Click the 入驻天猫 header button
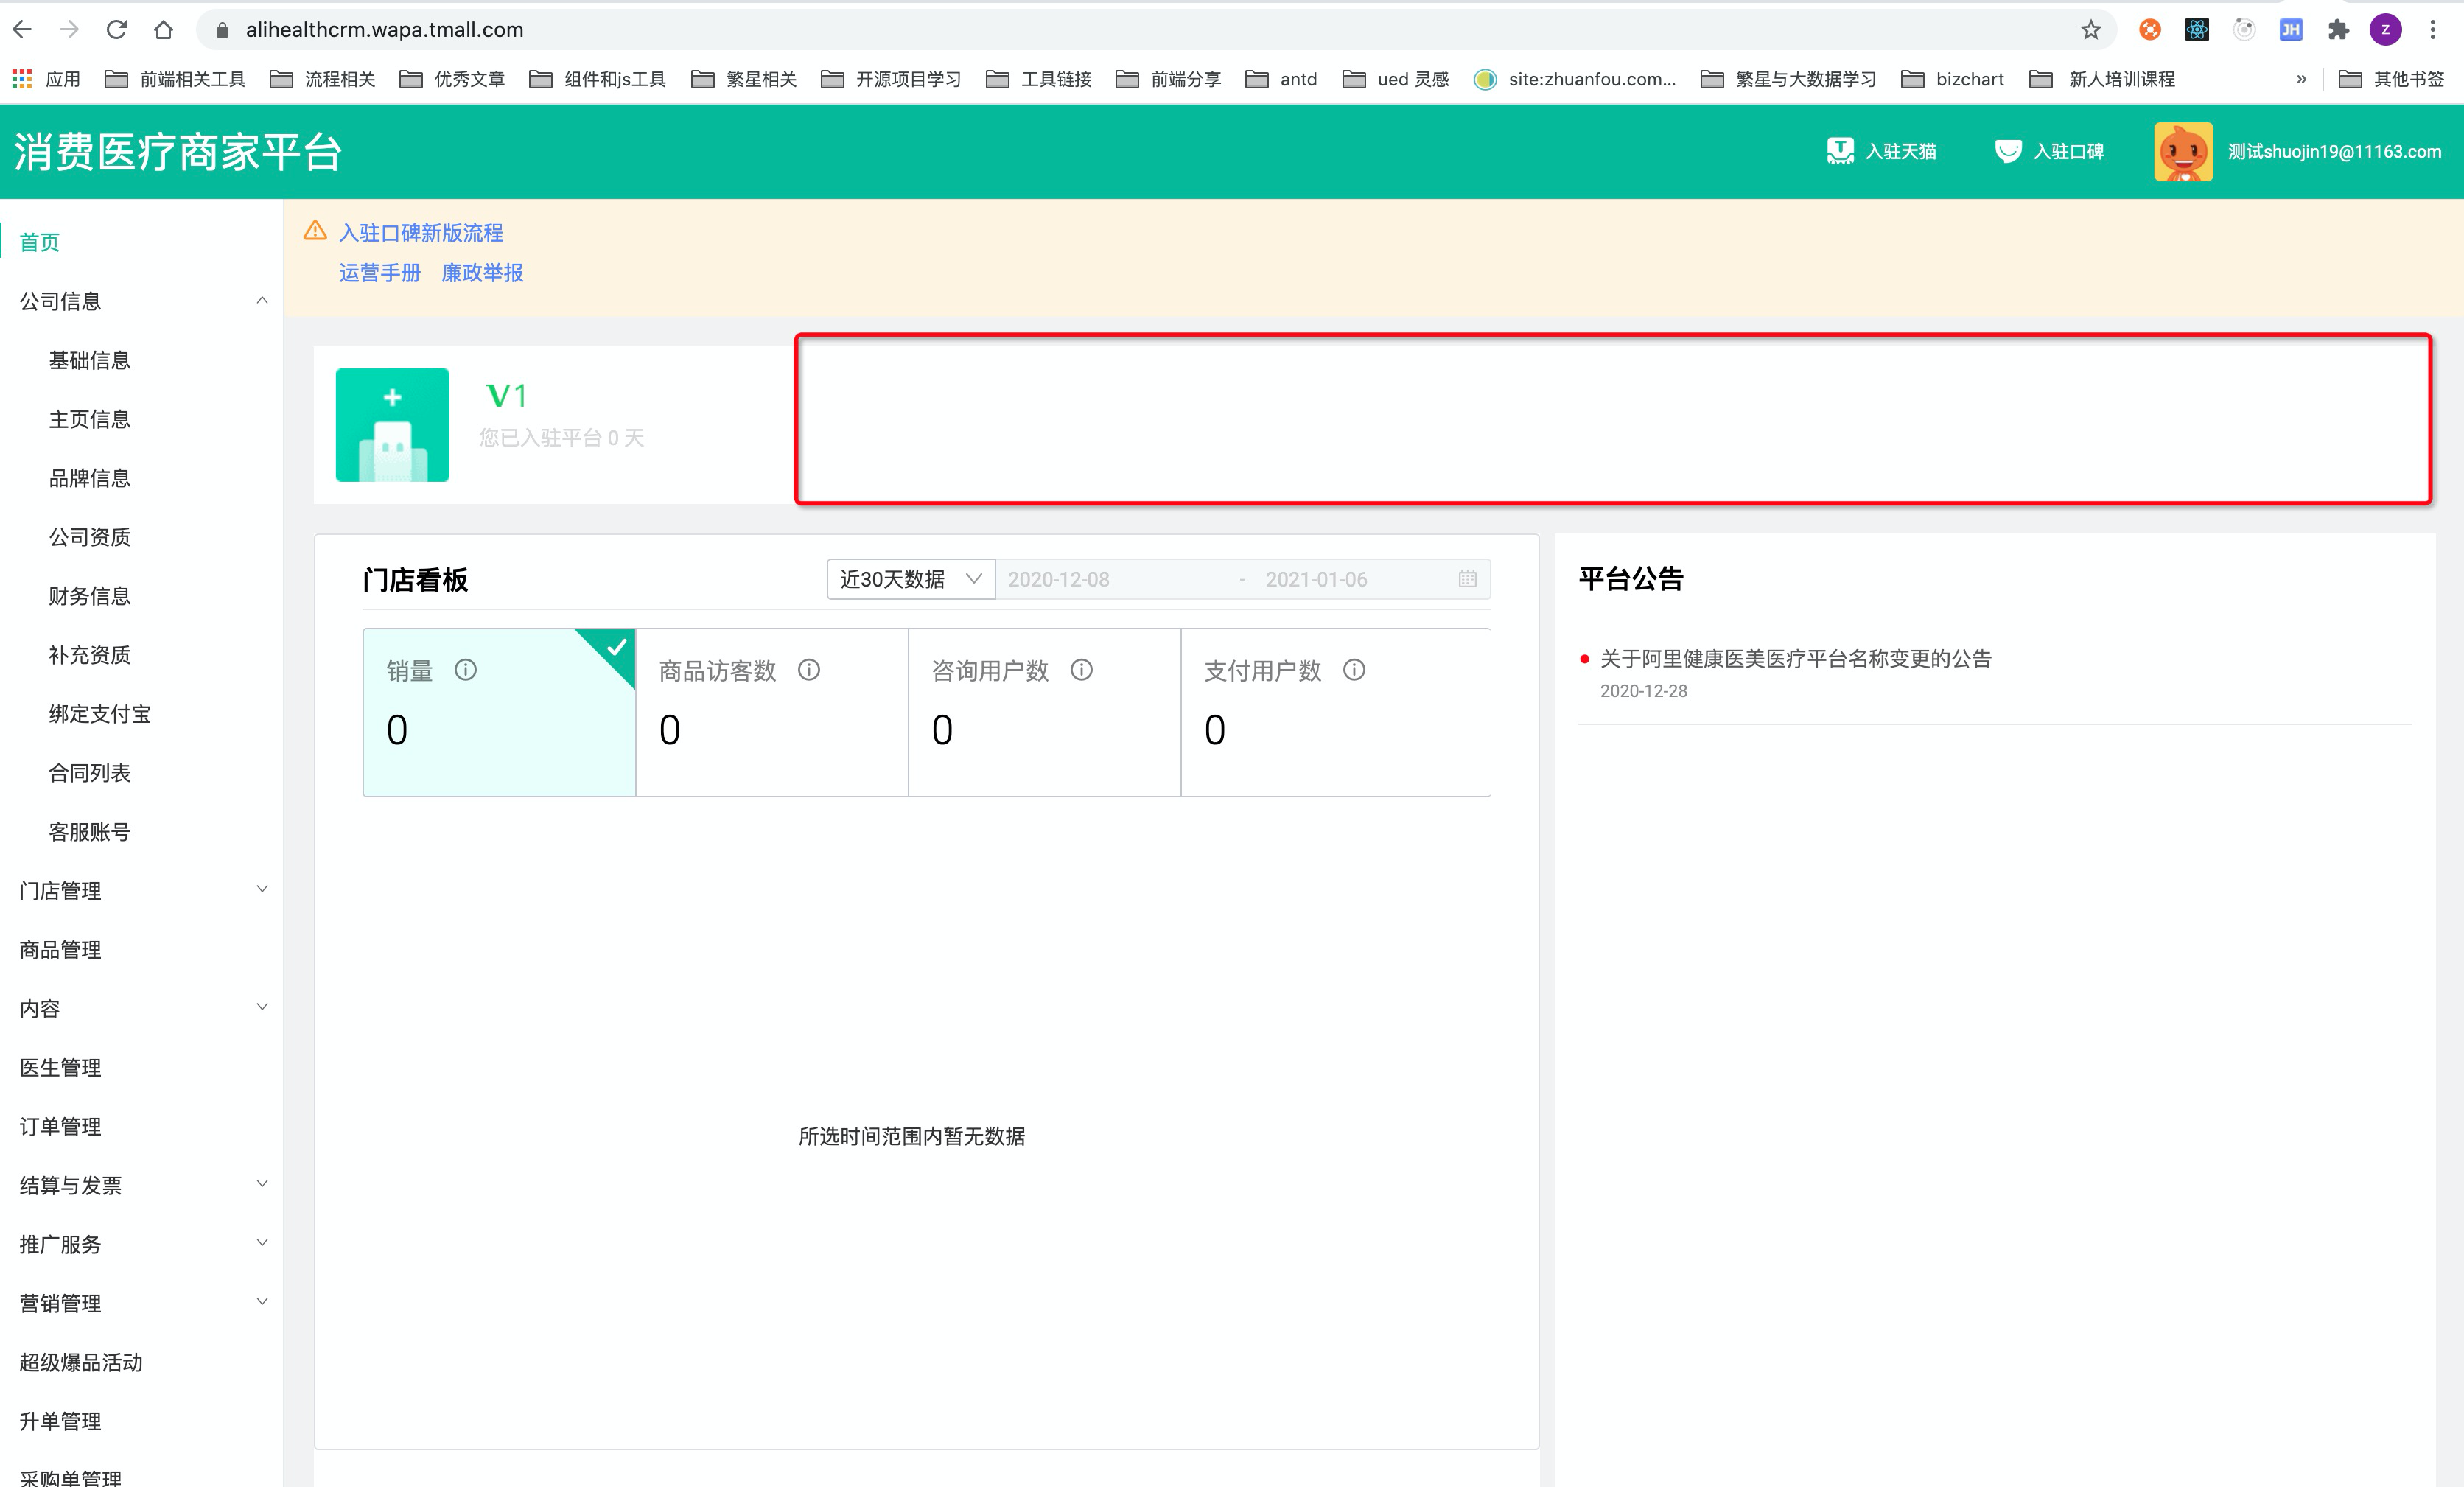This screenshot has width=2464, height=1487. (1882, 152)
